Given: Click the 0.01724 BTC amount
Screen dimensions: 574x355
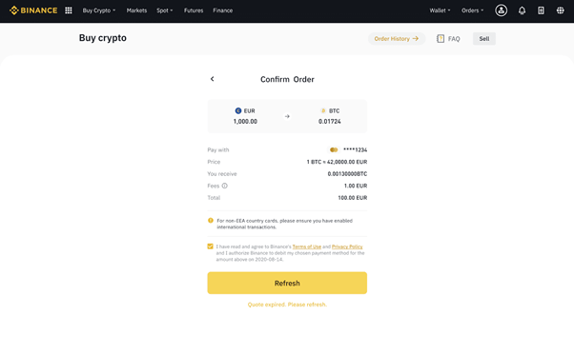Looking at the screenshot, I should pos(330,121).
